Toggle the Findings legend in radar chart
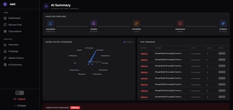This screenshot has width=233, height=110. 128,42
